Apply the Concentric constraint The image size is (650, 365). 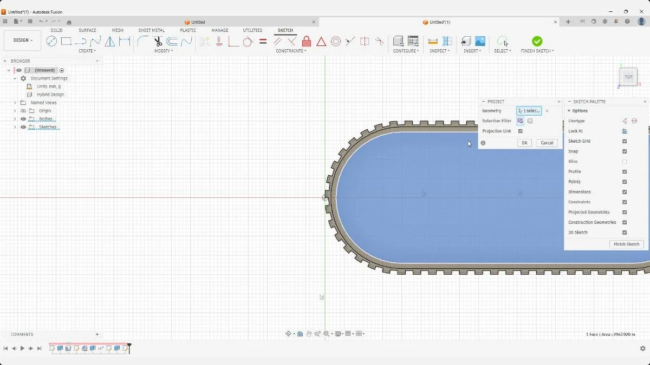(336, 41)
